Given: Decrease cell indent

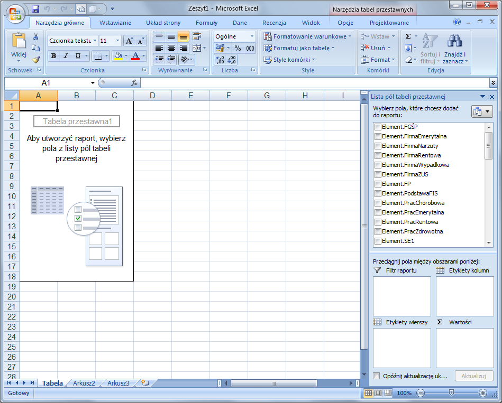Looking at the screenshot, I should point(159,60).
